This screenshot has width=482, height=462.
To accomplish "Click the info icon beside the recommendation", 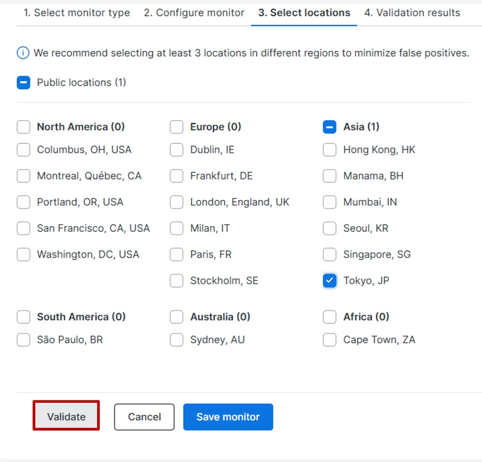I will point(23,53).
